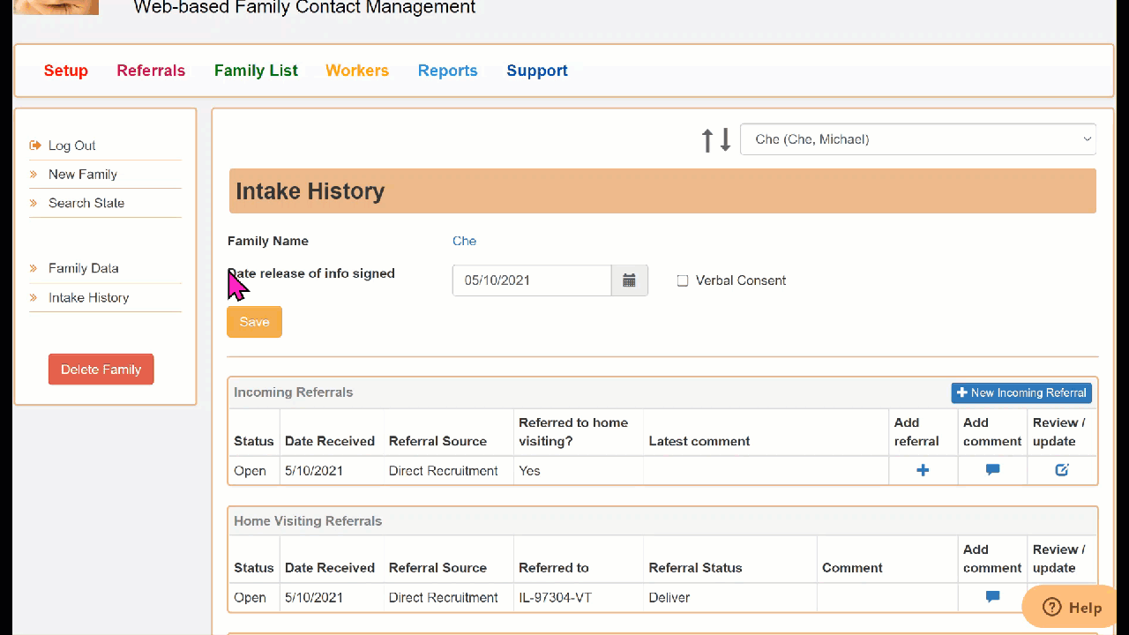Open the Support menu
1129x635 pixels.
tap(537, 71)
